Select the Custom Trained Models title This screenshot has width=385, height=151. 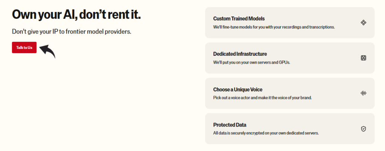(x=239, y=18)
